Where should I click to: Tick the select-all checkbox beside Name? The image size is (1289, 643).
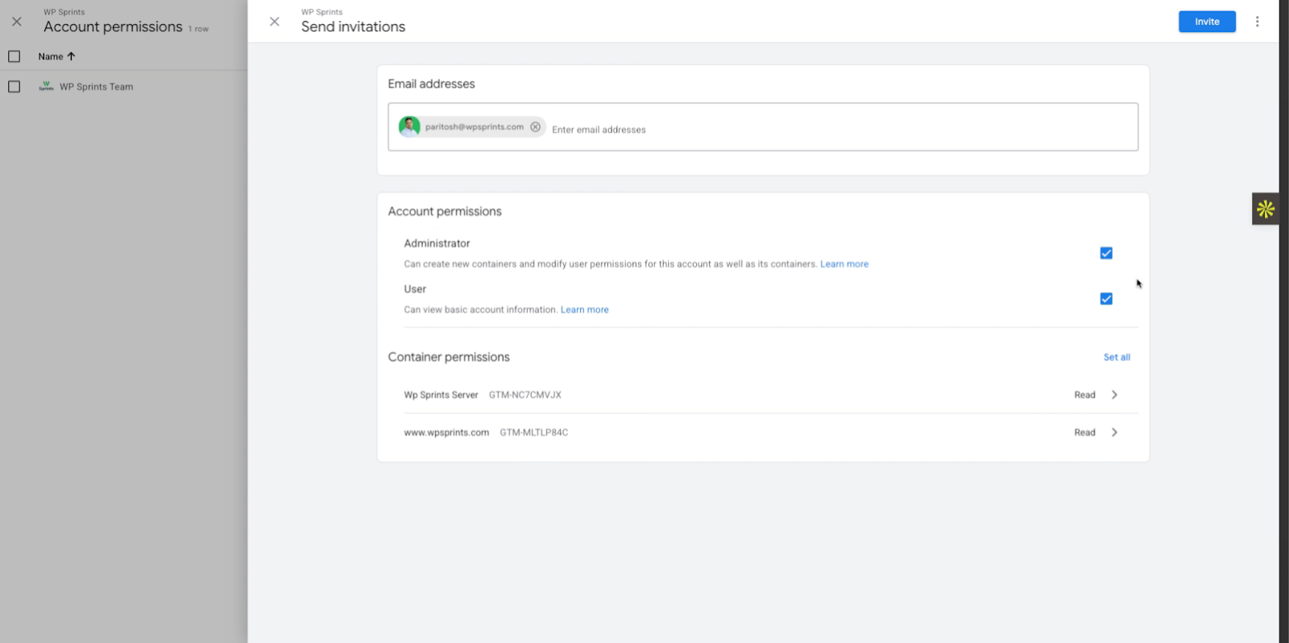[x=15, y=56]
